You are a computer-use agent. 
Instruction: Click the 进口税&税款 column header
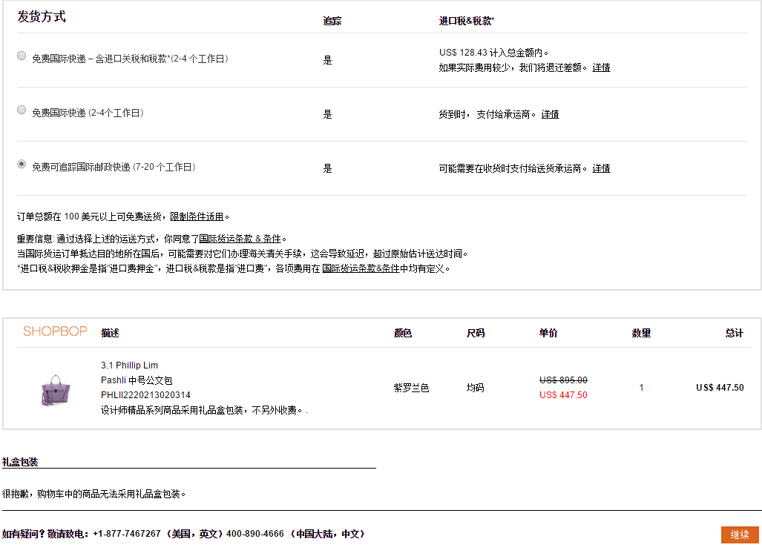click(467, 21)
